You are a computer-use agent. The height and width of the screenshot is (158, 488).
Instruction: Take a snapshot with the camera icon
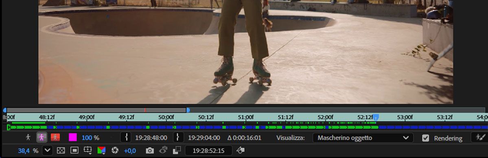pyautogui.click(x=150, y=151)
